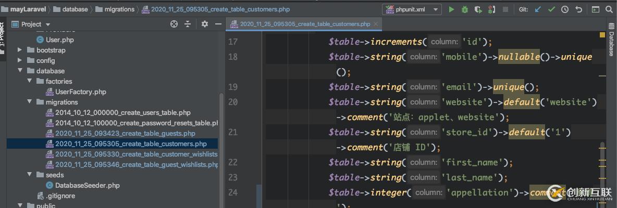Revert changes with the rollback arrow
The image size is (617, 208).
pyautogui.click(x=578, y=9)
